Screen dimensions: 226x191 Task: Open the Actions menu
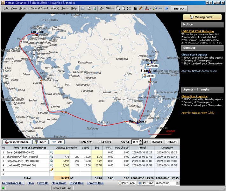pos(24,8)
